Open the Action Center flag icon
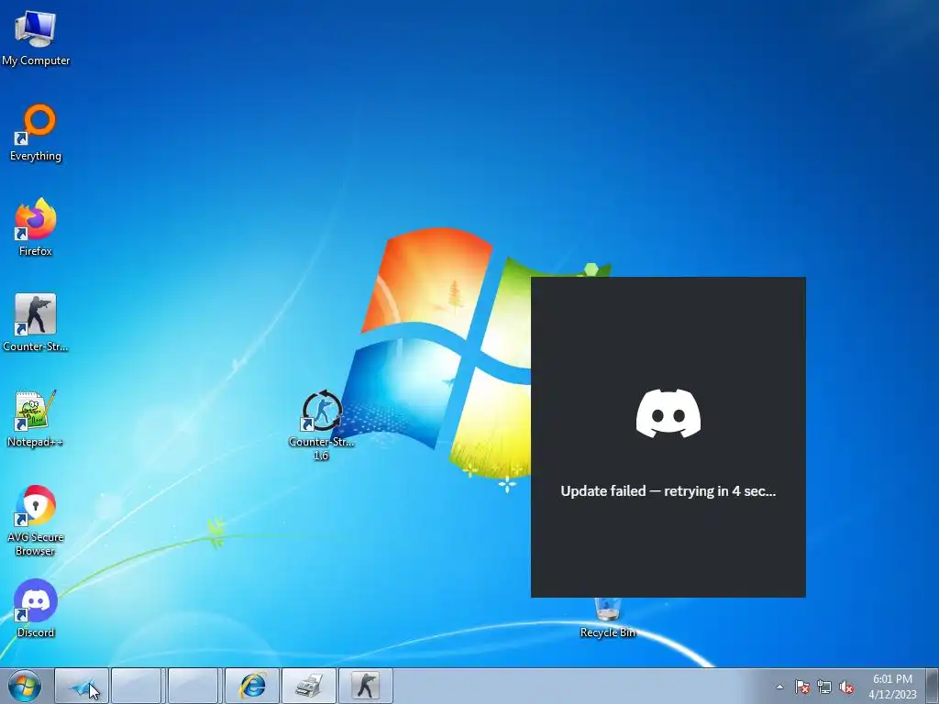939x704 pixels. pyautogui.click(x=802, y=687)
